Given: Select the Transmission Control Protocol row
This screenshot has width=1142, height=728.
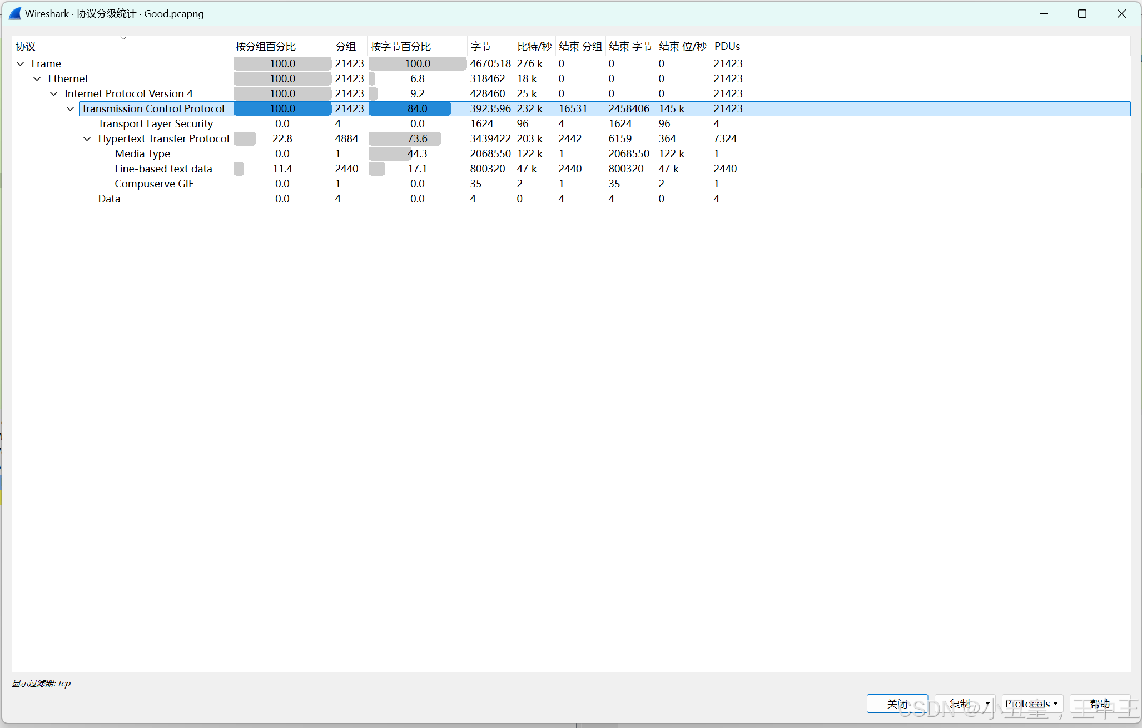Looking at the screenshot, I should (571, 109).
